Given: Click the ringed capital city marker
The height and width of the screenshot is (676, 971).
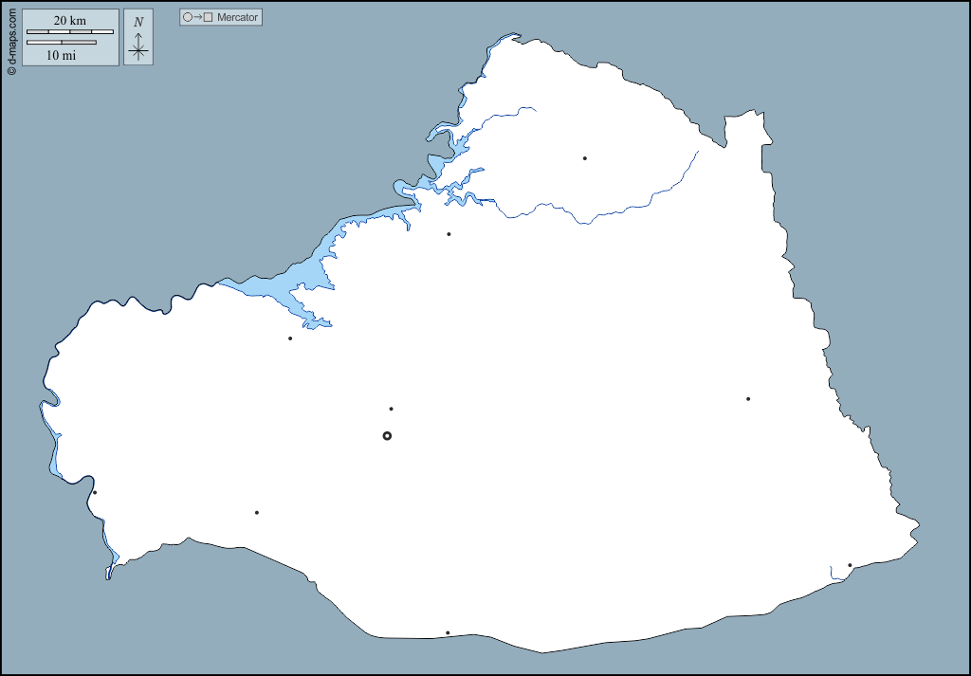Looking at the screenshot, I should (x=387, y=436).
